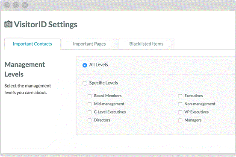
Task: Tick the C-Level Executives checkbox
Action: [90, 112]
